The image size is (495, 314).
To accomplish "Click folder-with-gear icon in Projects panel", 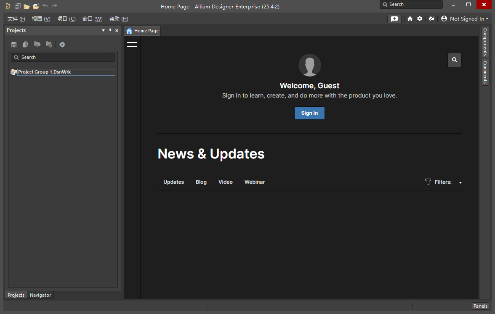I will tap(49, 45).
